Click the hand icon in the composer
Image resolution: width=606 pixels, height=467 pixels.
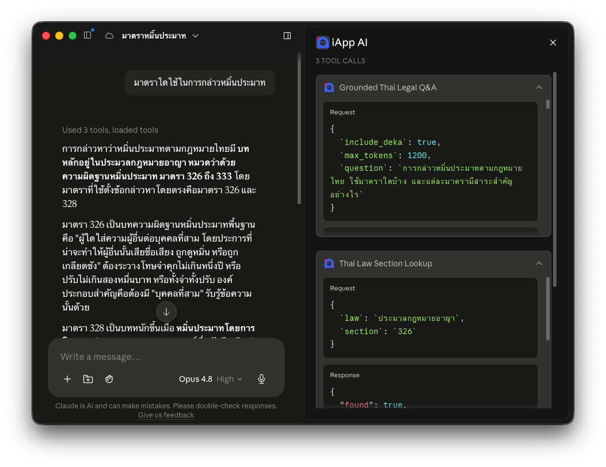109,379
